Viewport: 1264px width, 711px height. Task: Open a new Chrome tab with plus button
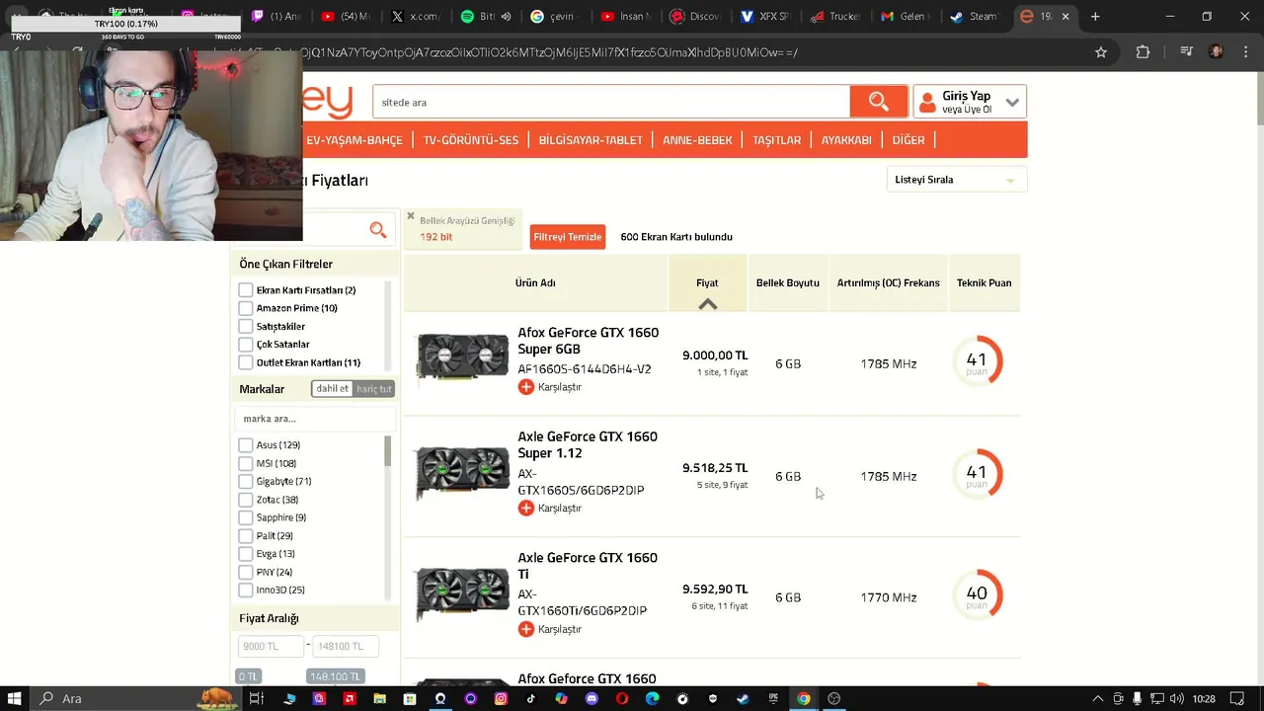1094,16
